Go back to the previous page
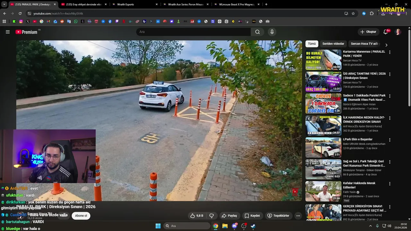 pos(4,13)
